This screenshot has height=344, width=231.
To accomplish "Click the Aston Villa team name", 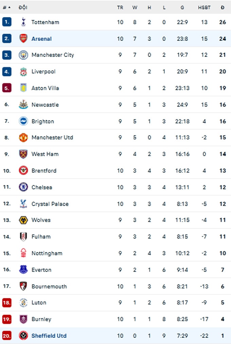I will [45, 88].
